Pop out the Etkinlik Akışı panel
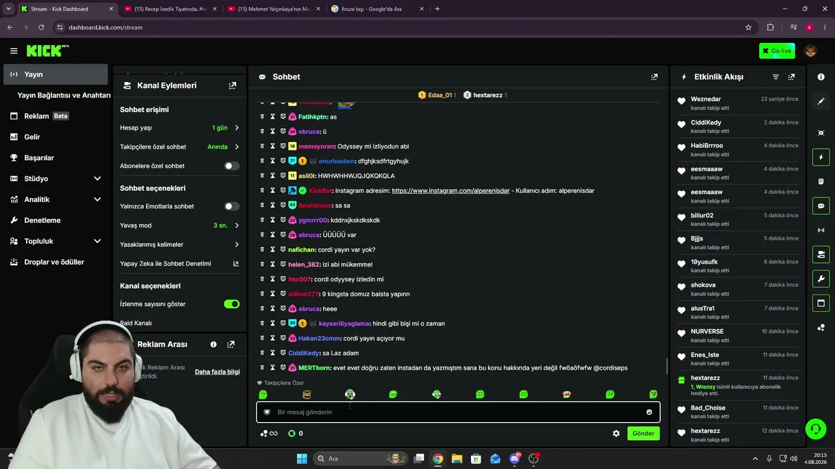 tap(791, 77)
